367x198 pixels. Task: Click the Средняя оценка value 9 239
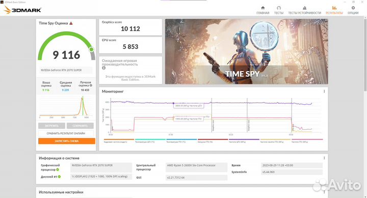[66, 90]
